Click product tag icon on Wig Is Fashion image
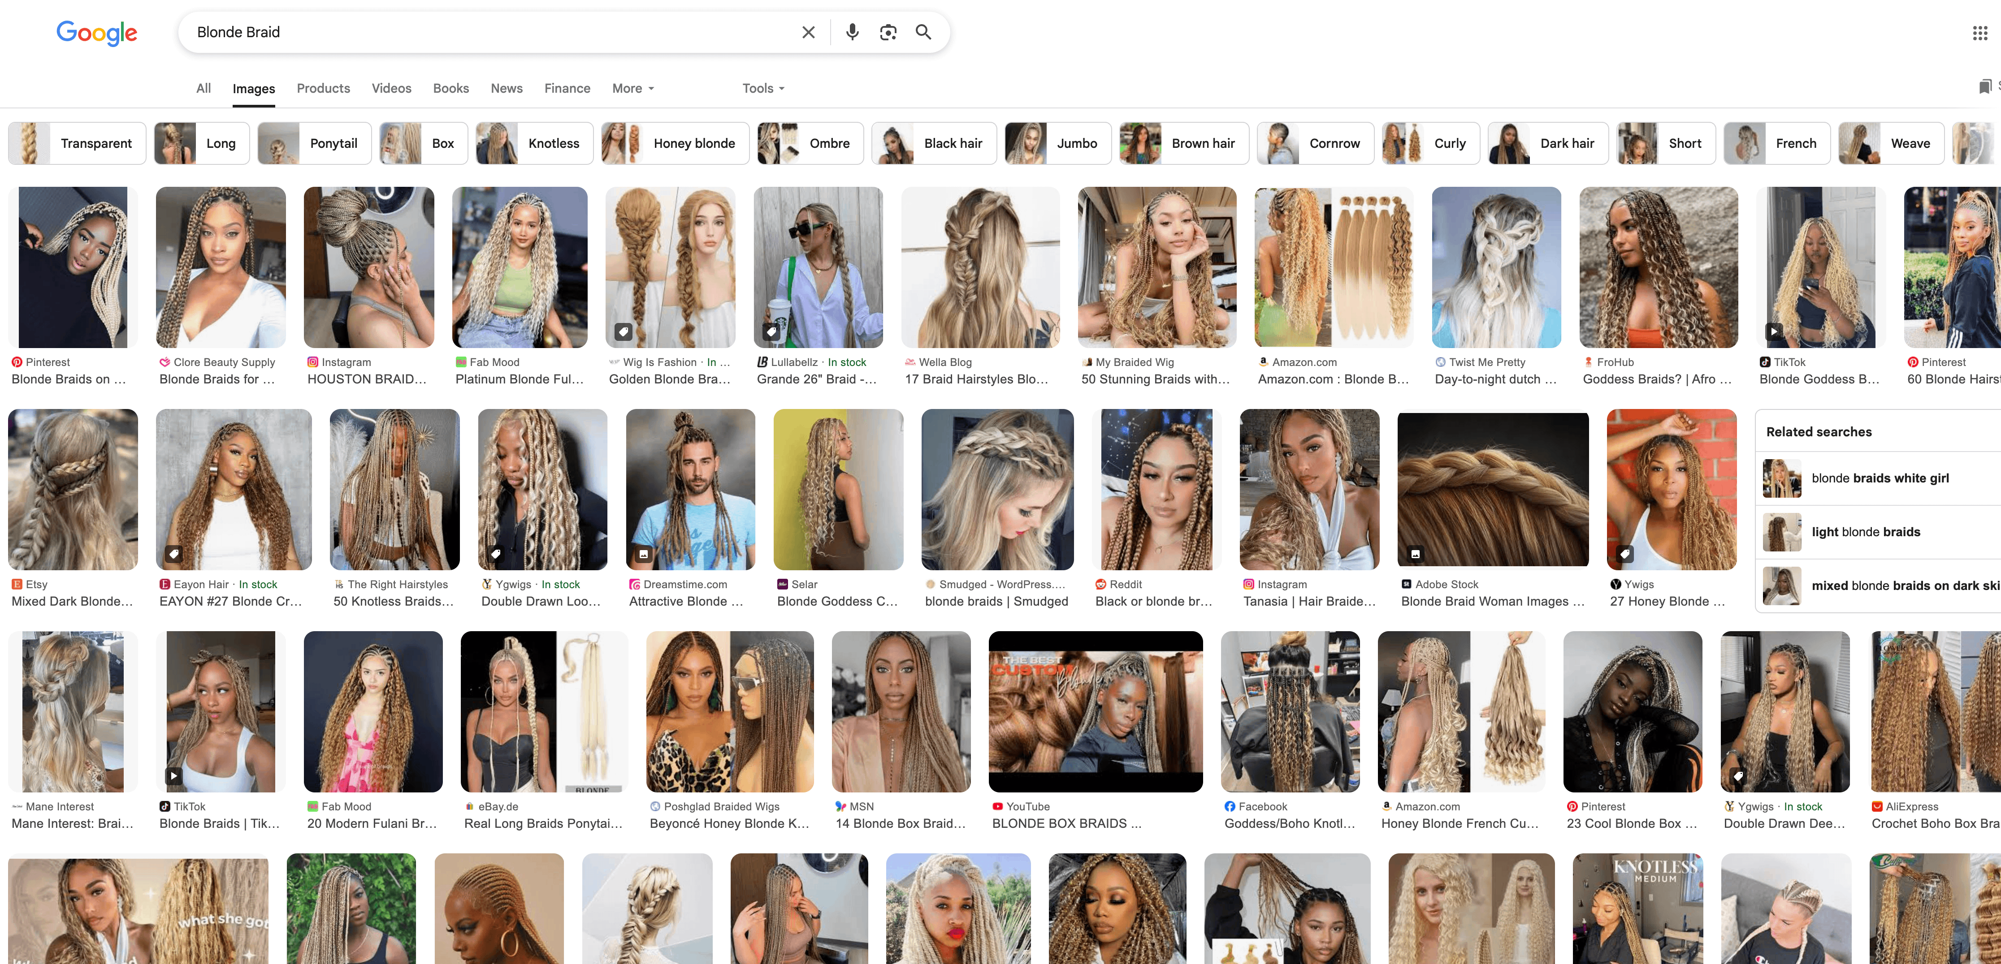This screenshot has width=2001, height=964. (623, 331)
